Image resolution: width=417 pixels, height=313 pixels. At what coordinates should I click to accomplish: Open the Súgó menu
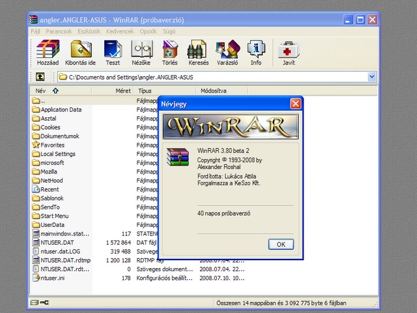[x=169, y=31]
